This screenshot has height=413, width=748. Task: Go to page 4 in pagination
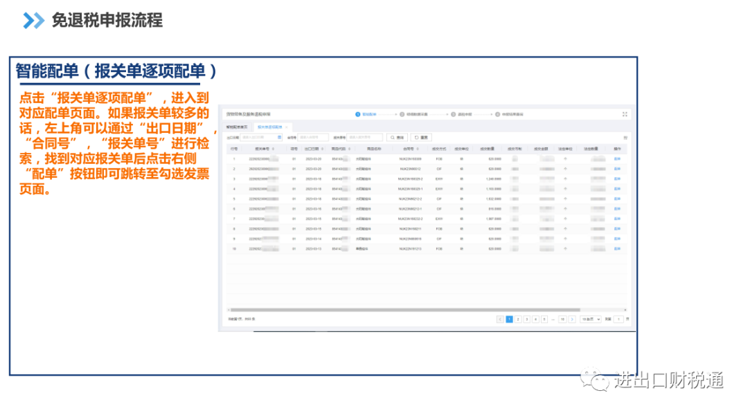[x=535, y=319]
